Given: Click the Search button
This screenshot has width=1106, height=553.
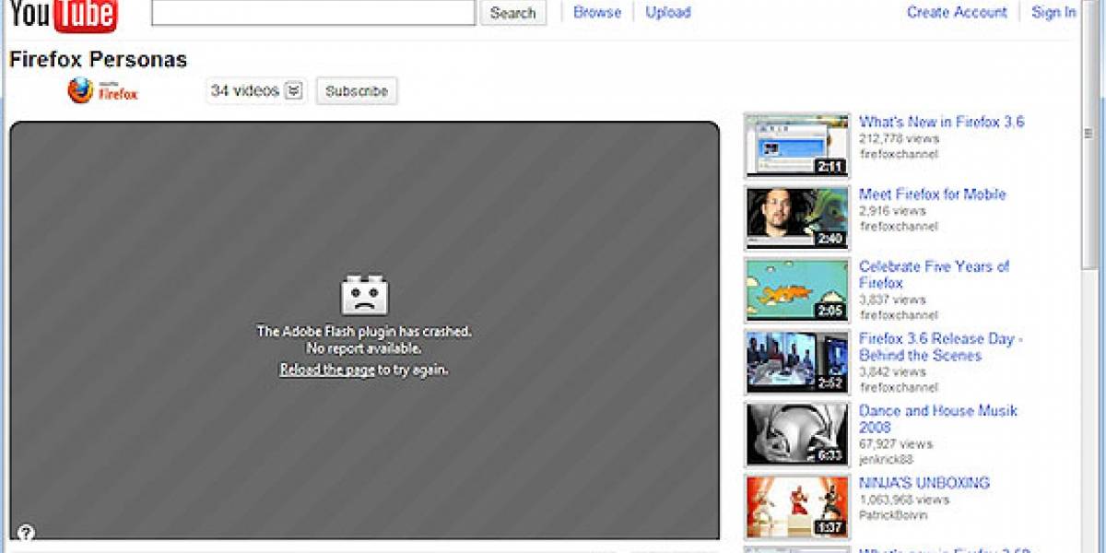Looking at the screenshot, I should pyautogui.click(x=513, y=13).
